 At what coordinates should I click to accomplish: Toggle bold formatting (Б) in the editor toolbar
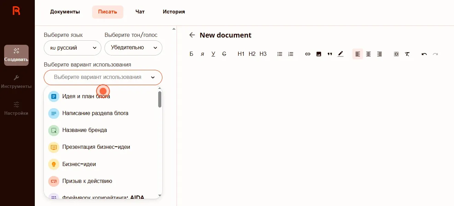191,54
